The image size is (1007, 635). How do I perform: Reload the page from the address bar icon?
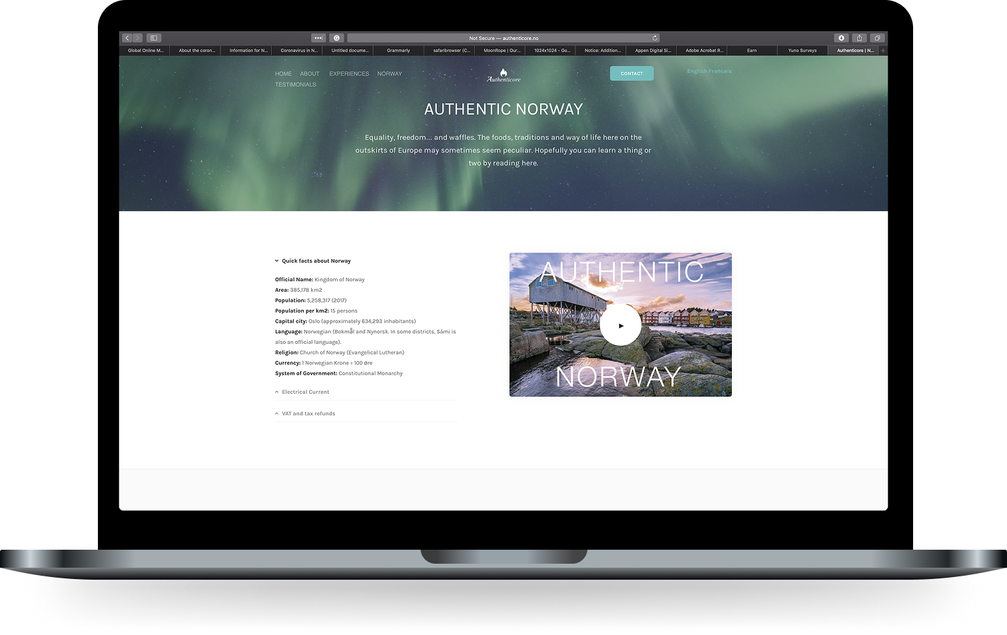pos(654,38)
